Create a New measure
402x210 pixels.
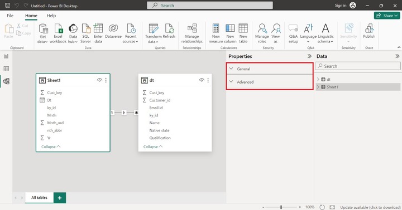216,33
